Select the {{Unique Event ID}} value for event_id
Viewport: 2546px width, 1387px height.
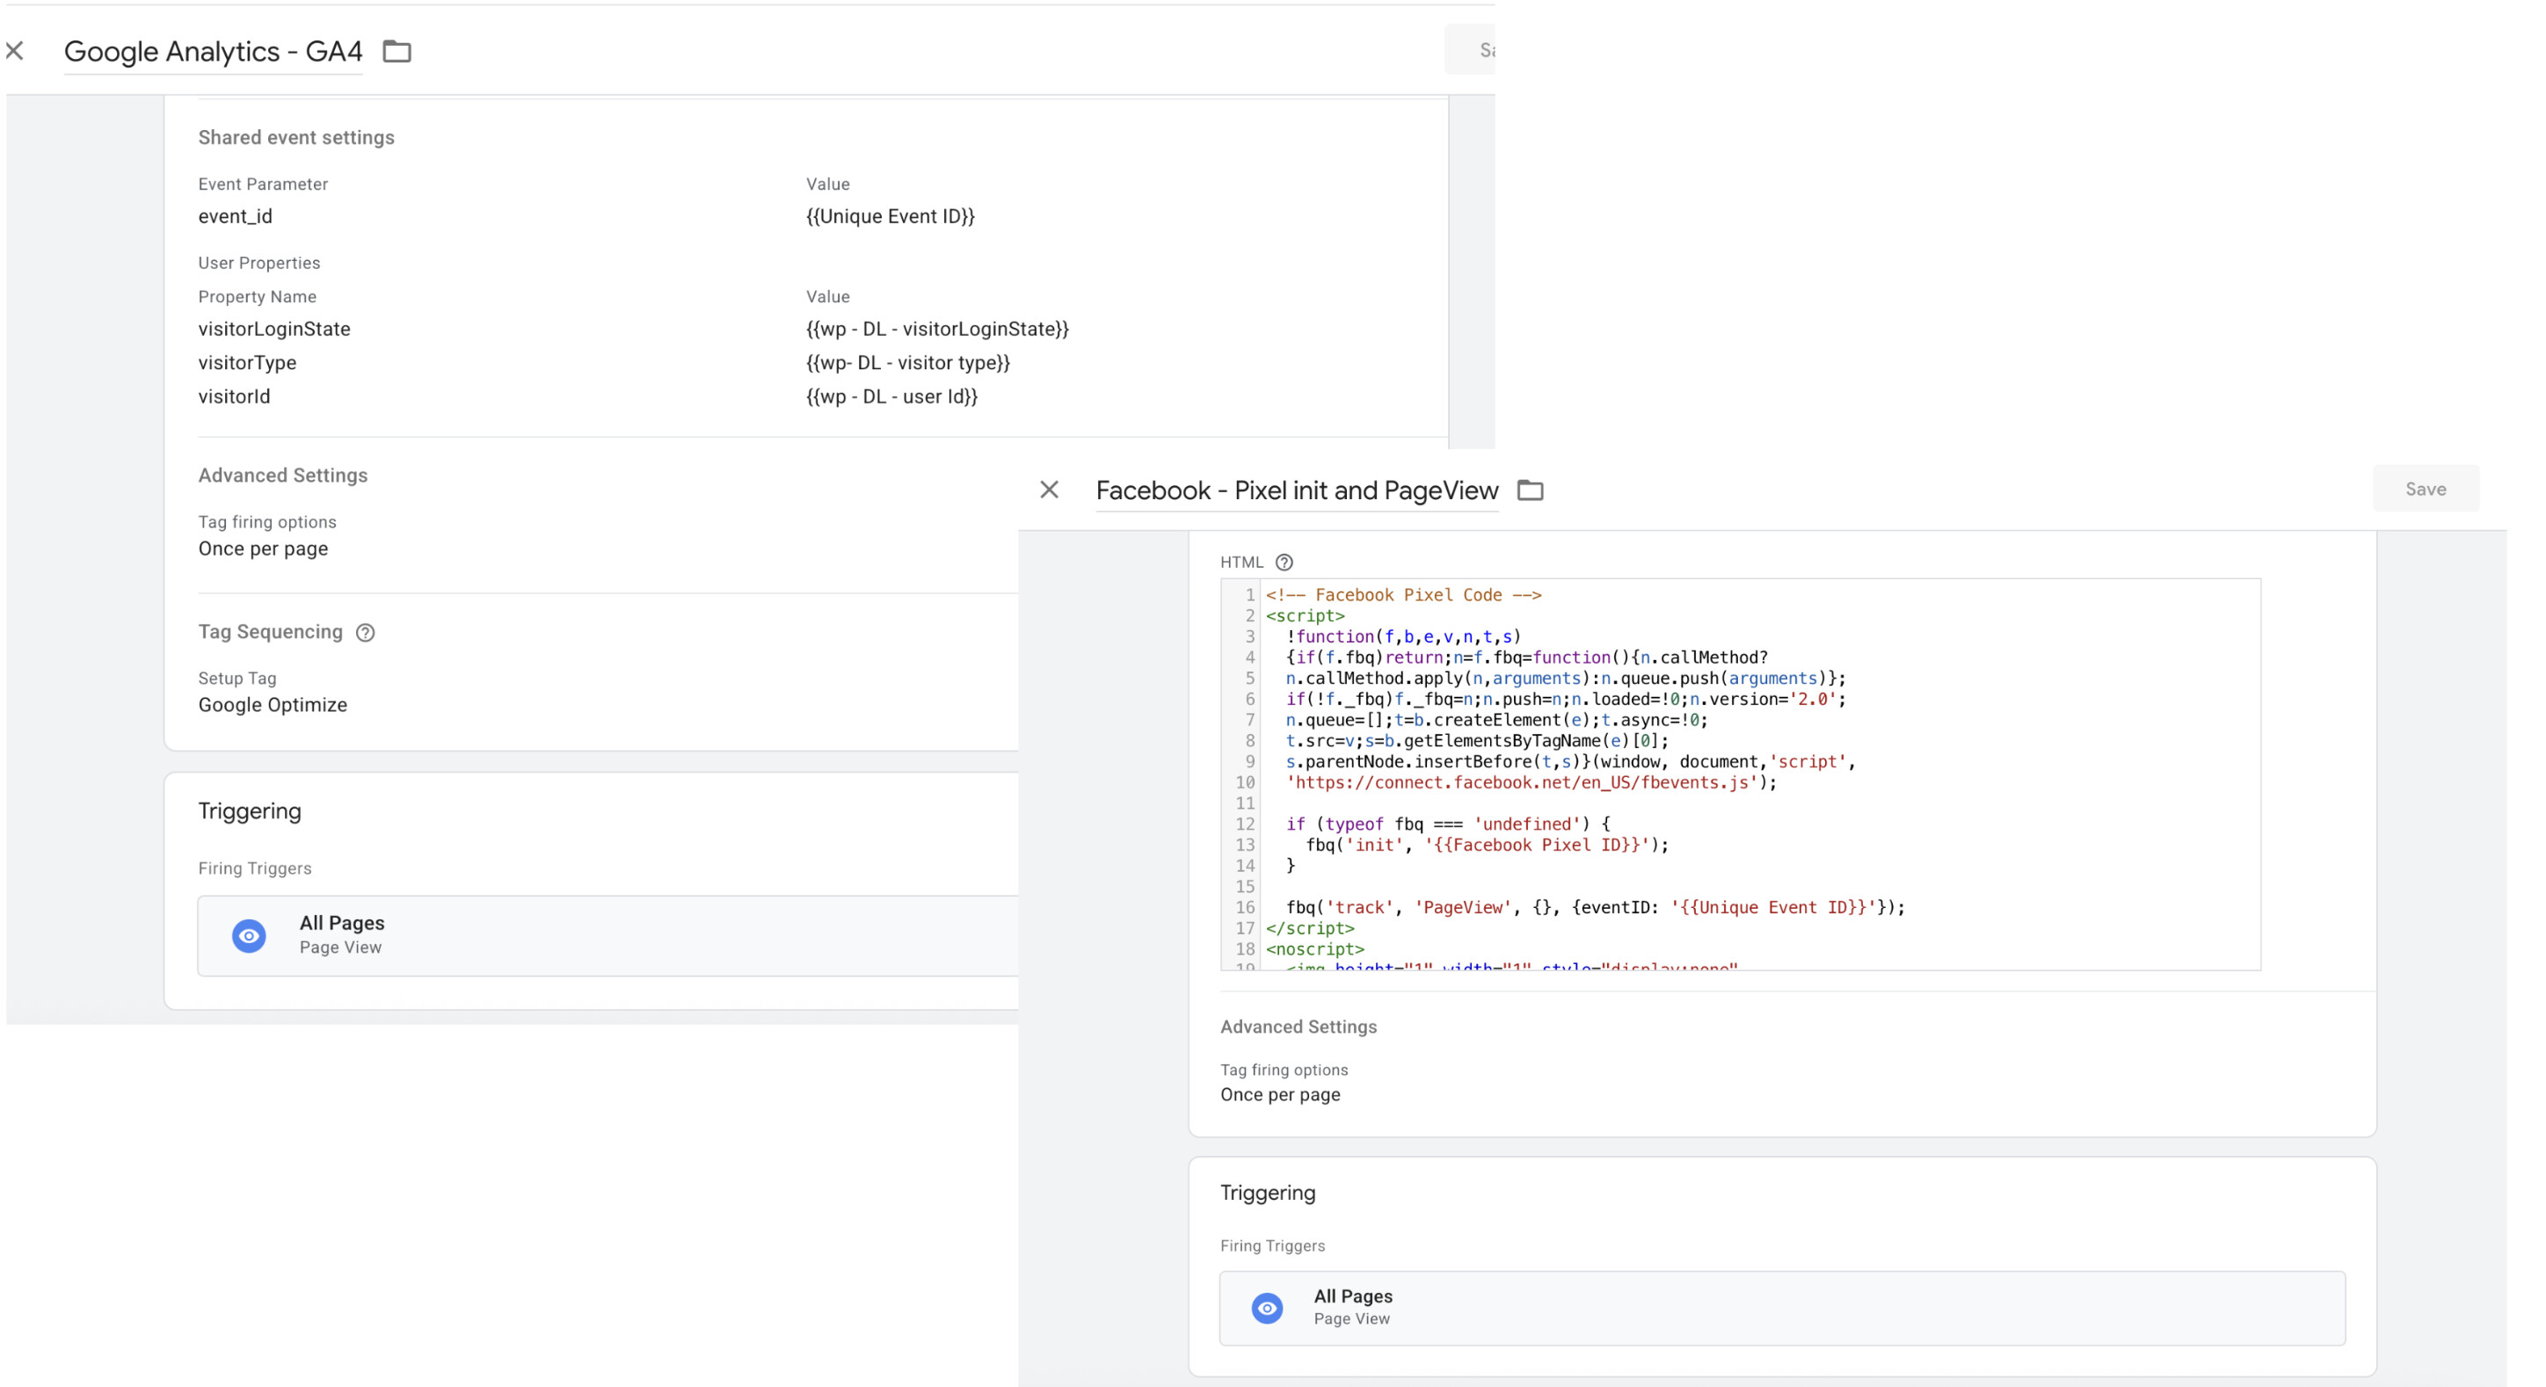[x=890, y=216]
